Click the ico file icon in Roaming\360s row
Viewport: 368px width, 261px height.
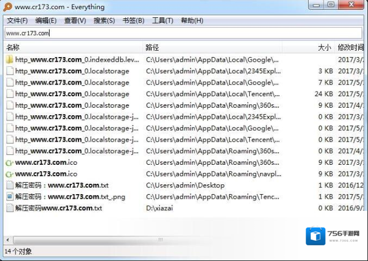pyautogui.click(x=9, y=162)
